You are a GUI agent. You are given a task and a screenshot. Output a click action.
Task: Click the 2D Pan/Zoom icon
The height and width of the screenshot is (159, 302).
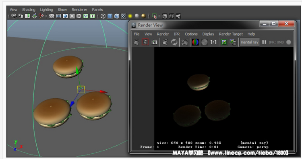tap(41, 16)
